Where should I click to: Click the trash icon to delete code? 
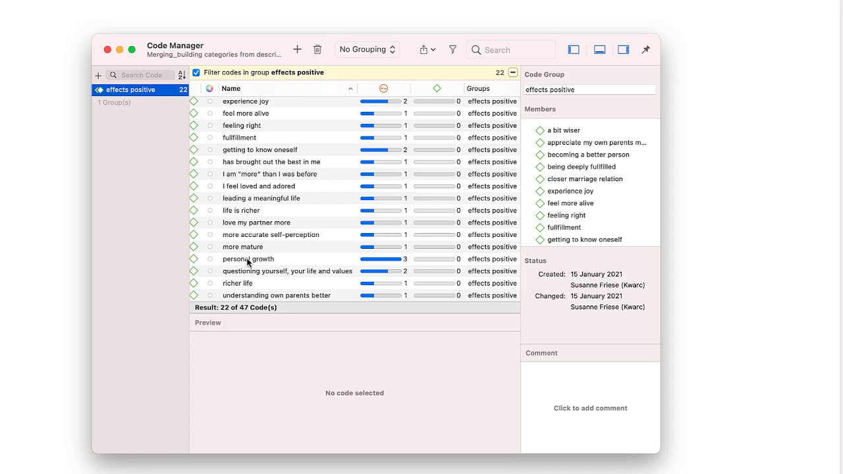click(317, 49)
